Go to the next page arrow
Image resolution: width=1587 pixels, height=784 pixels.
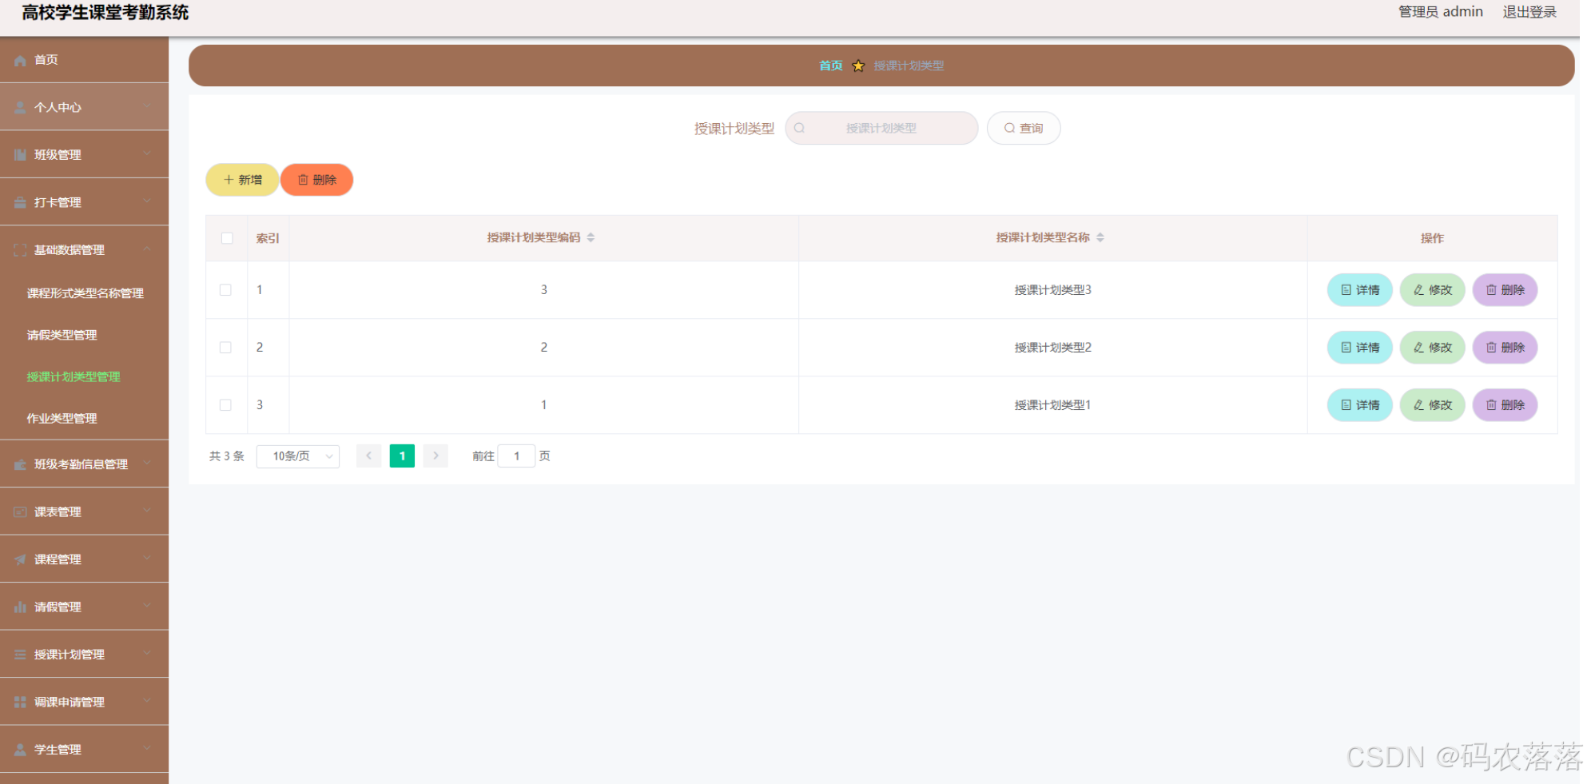pos(436,456)
